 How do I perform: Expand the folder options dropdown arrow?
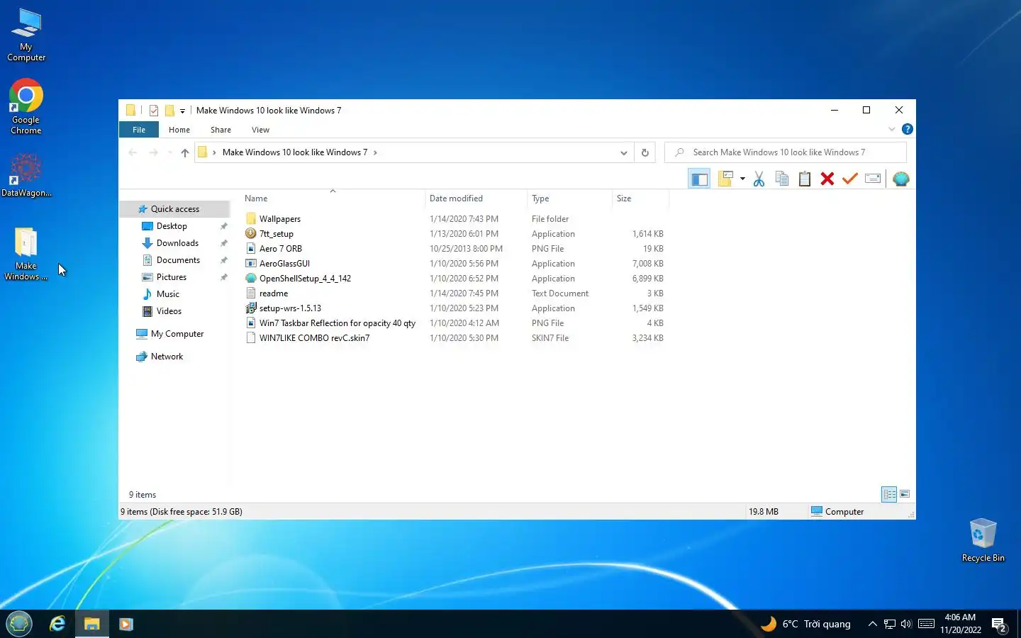coord(742,179)
